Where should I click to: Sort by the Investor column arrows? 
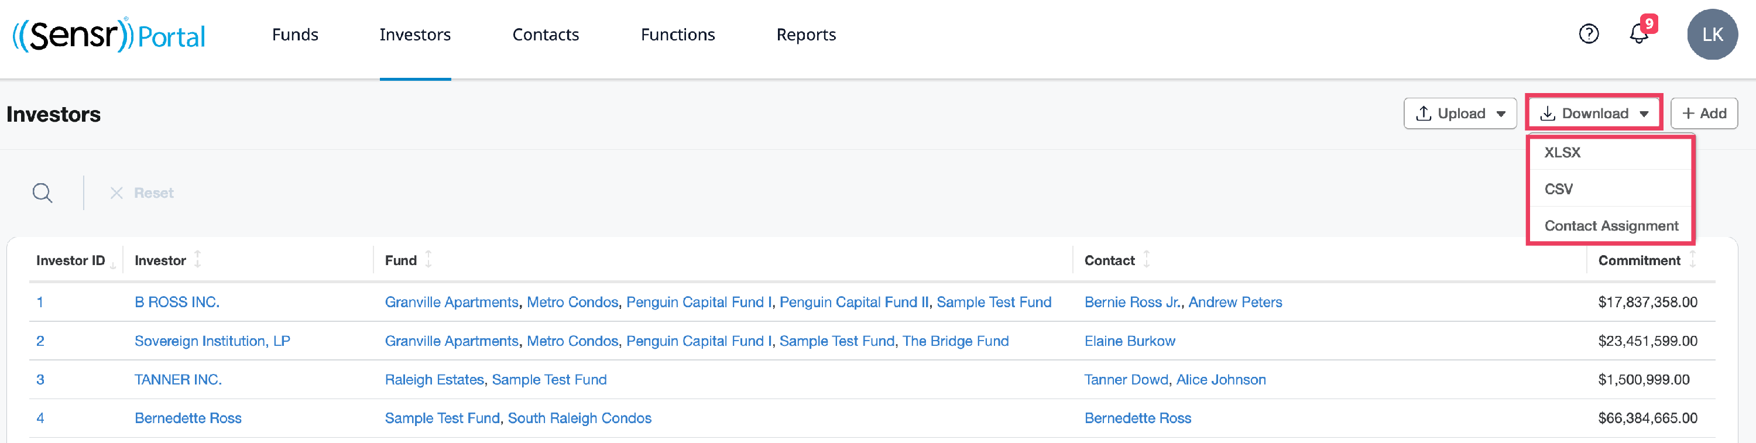pyautogui.click(x=198, y=260)
